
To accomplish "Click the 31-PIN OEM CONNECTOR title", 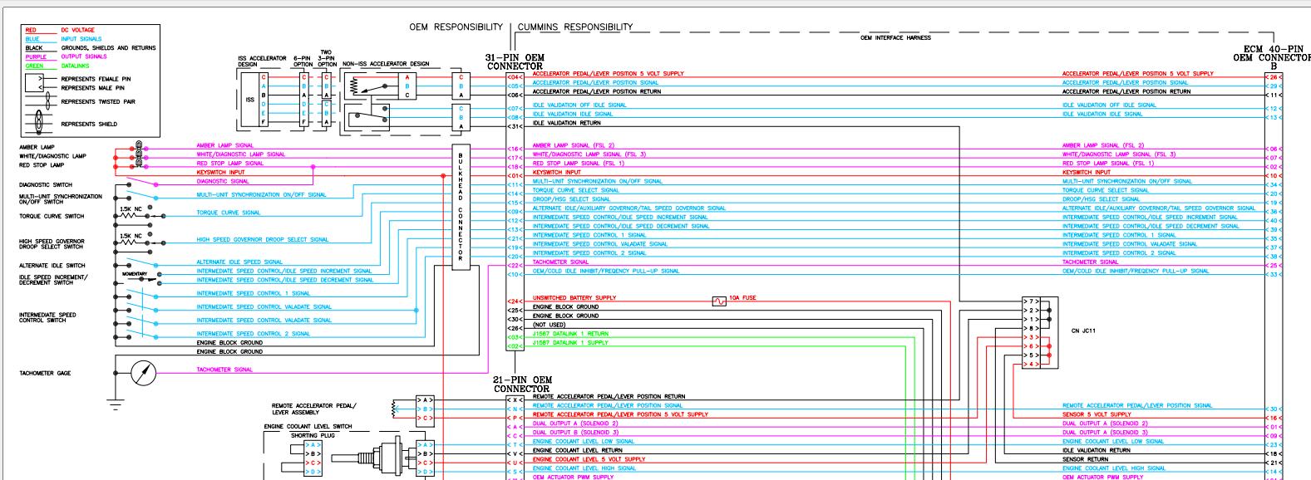I will click(x=515, y=61).
